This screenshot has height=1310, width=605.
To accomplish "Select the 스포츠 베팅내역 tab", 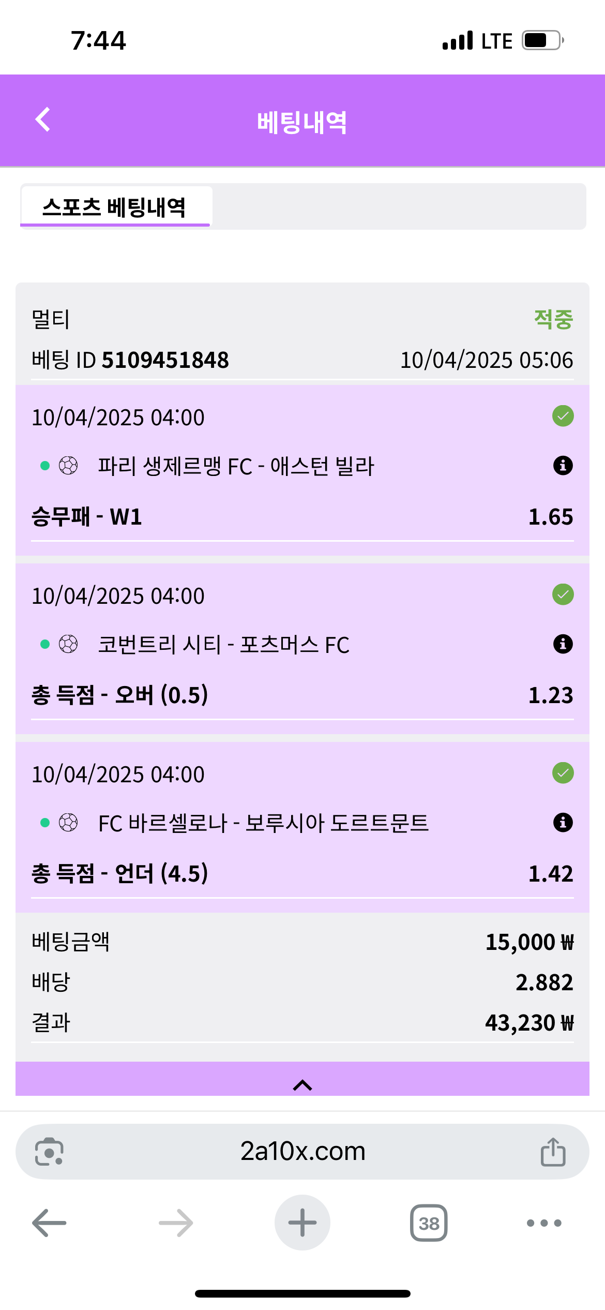I will click(x=115, y=207).
